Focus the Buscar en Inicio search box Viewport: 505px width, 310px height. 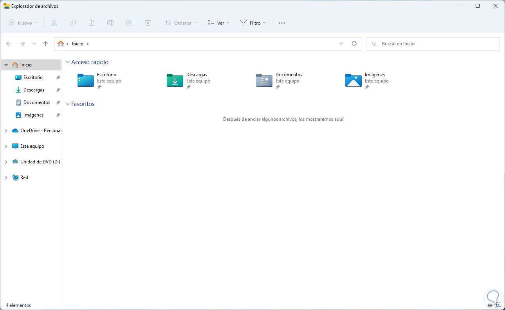(x=433, y=44)
